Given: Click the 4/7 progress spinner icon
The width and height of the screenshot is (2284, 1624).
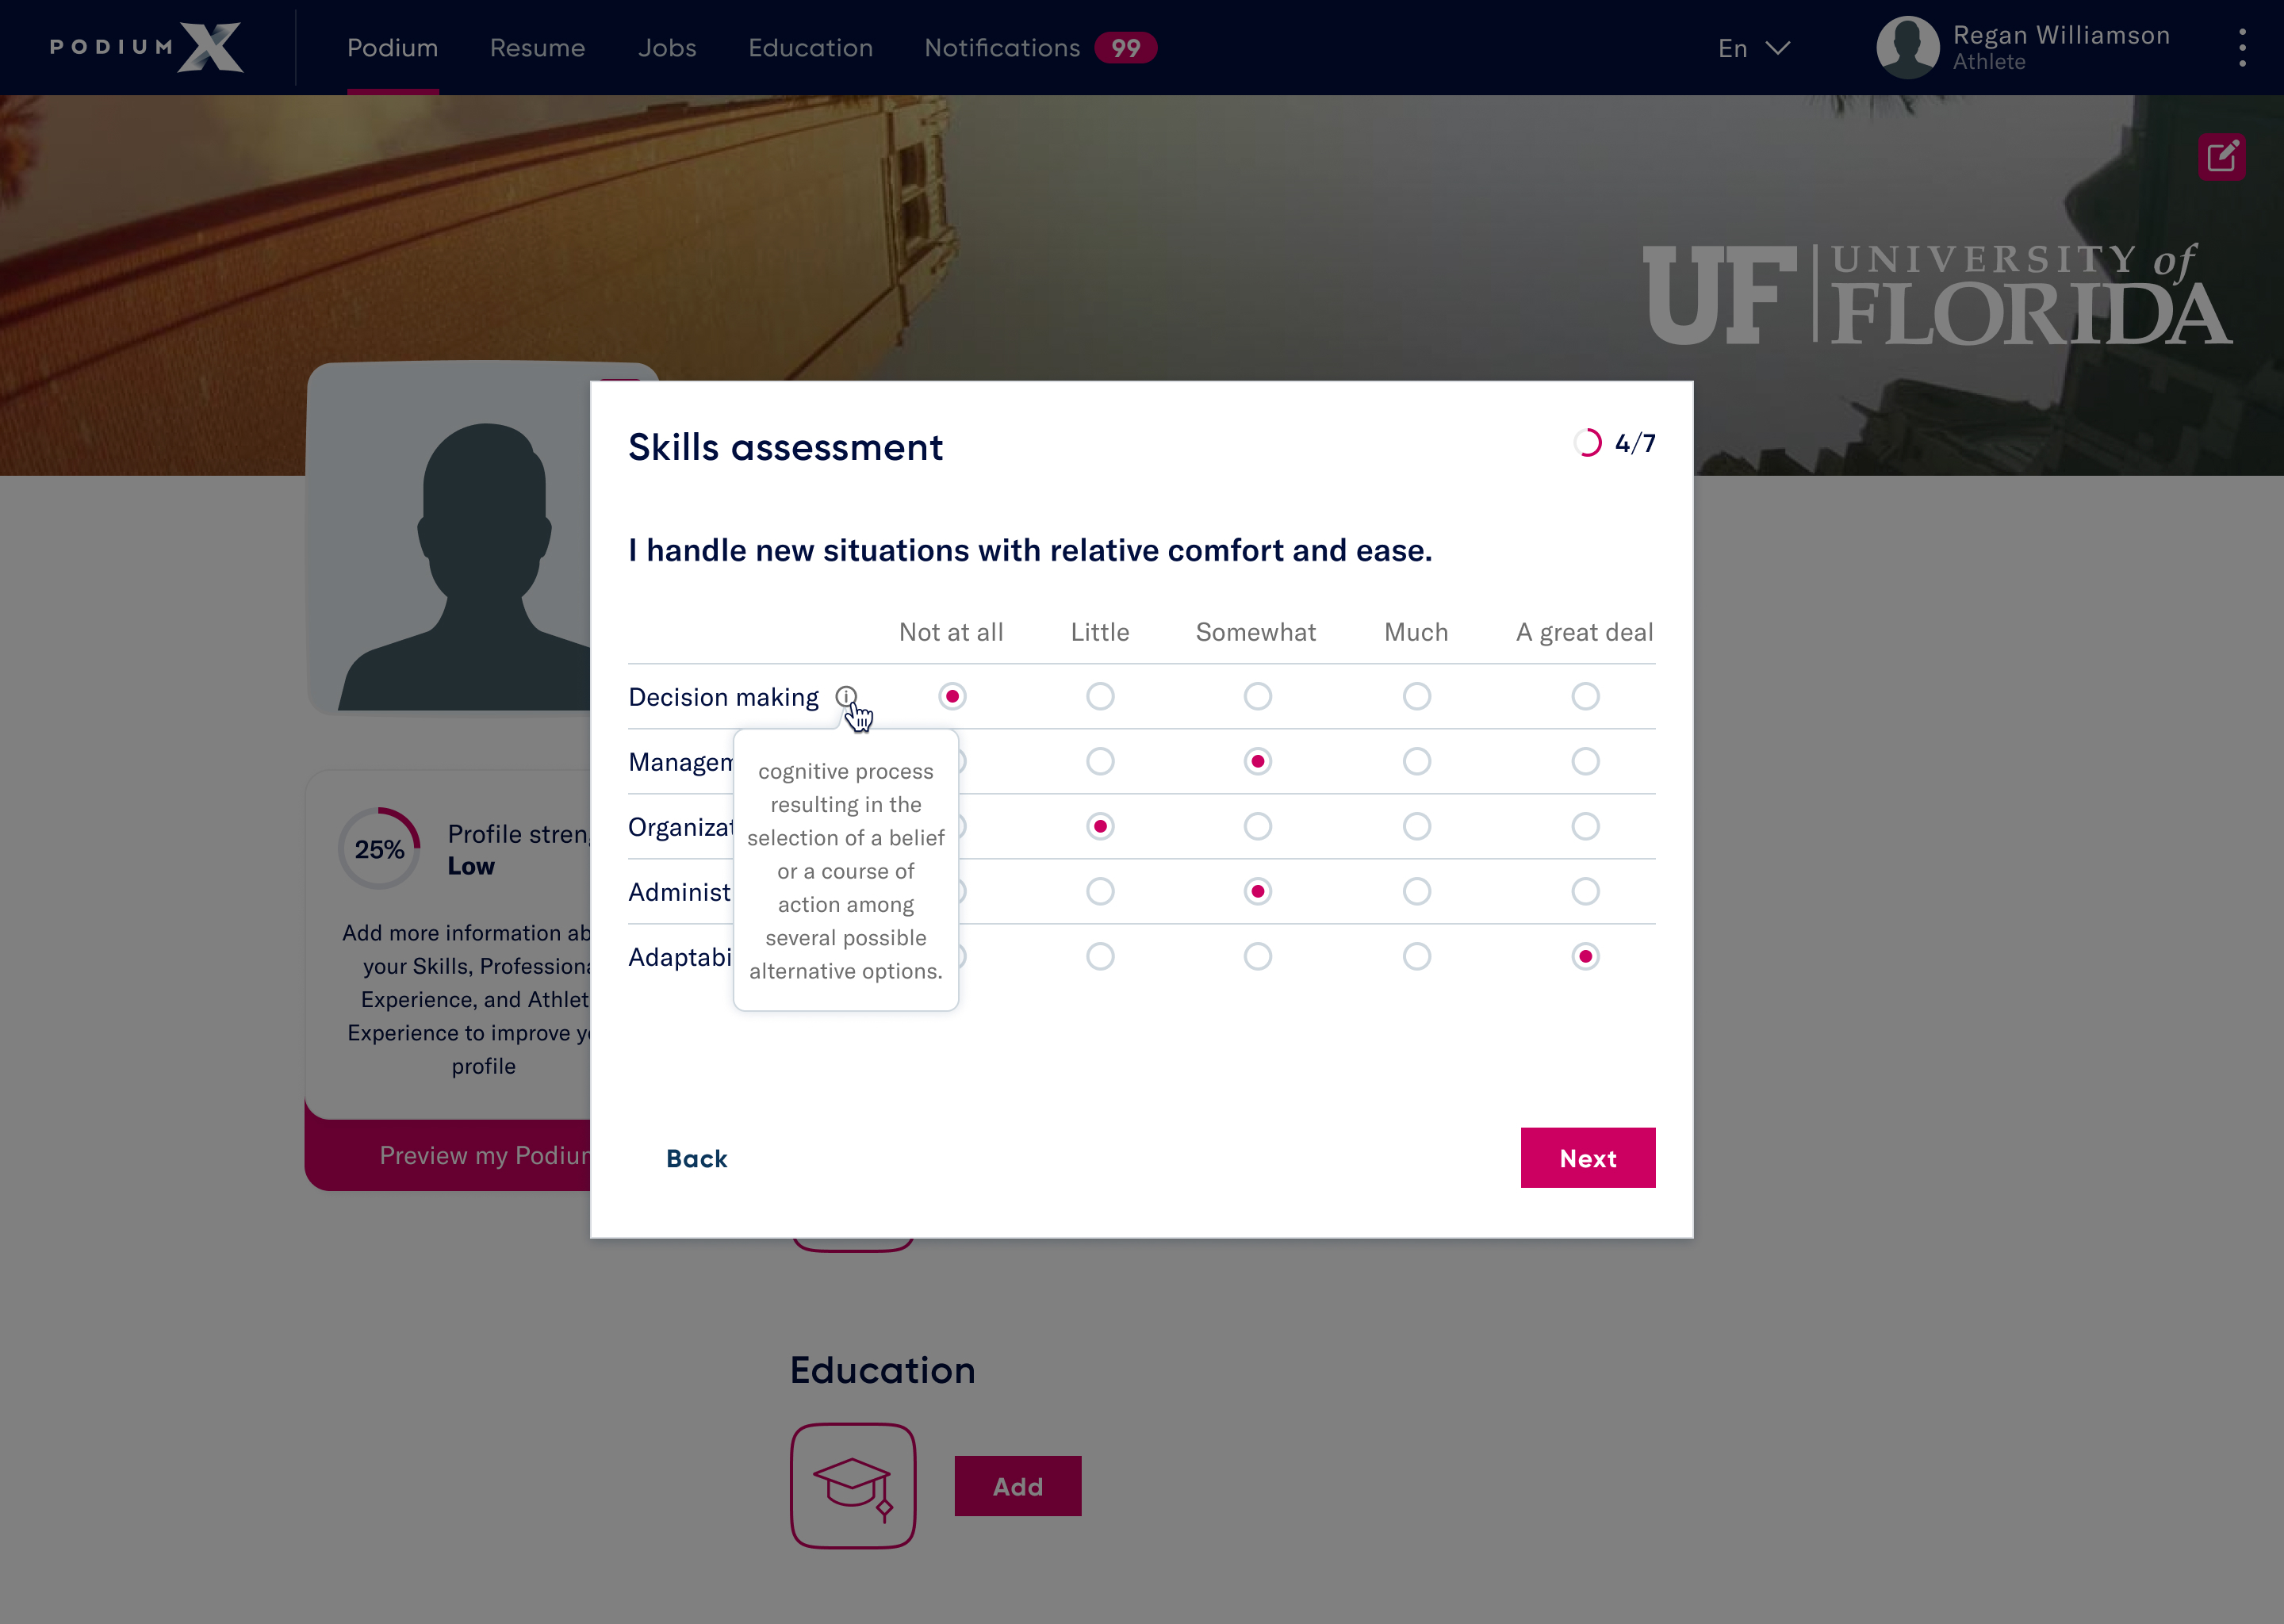Looking at the screenshot, I should [1587, 443].
